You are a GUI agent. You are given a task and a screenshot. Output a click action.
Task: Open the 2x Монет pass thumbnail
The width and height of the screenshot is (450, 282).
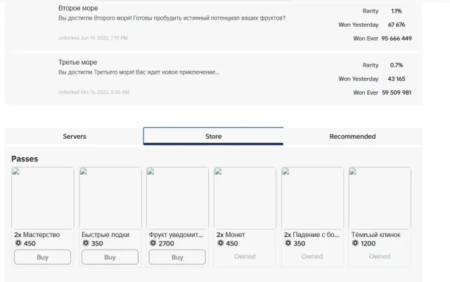pos(245,198)
